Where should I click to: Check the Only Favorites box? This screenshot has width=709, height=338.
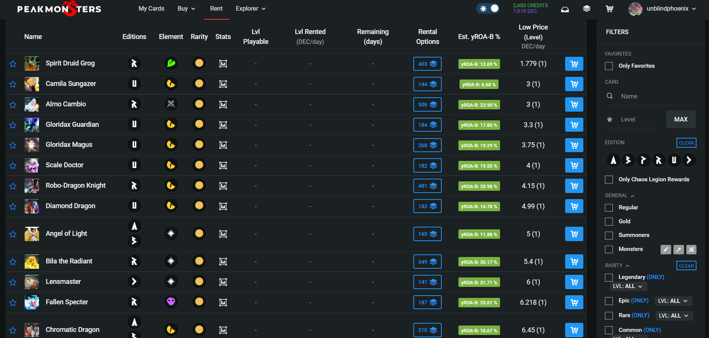pos(609,66)
